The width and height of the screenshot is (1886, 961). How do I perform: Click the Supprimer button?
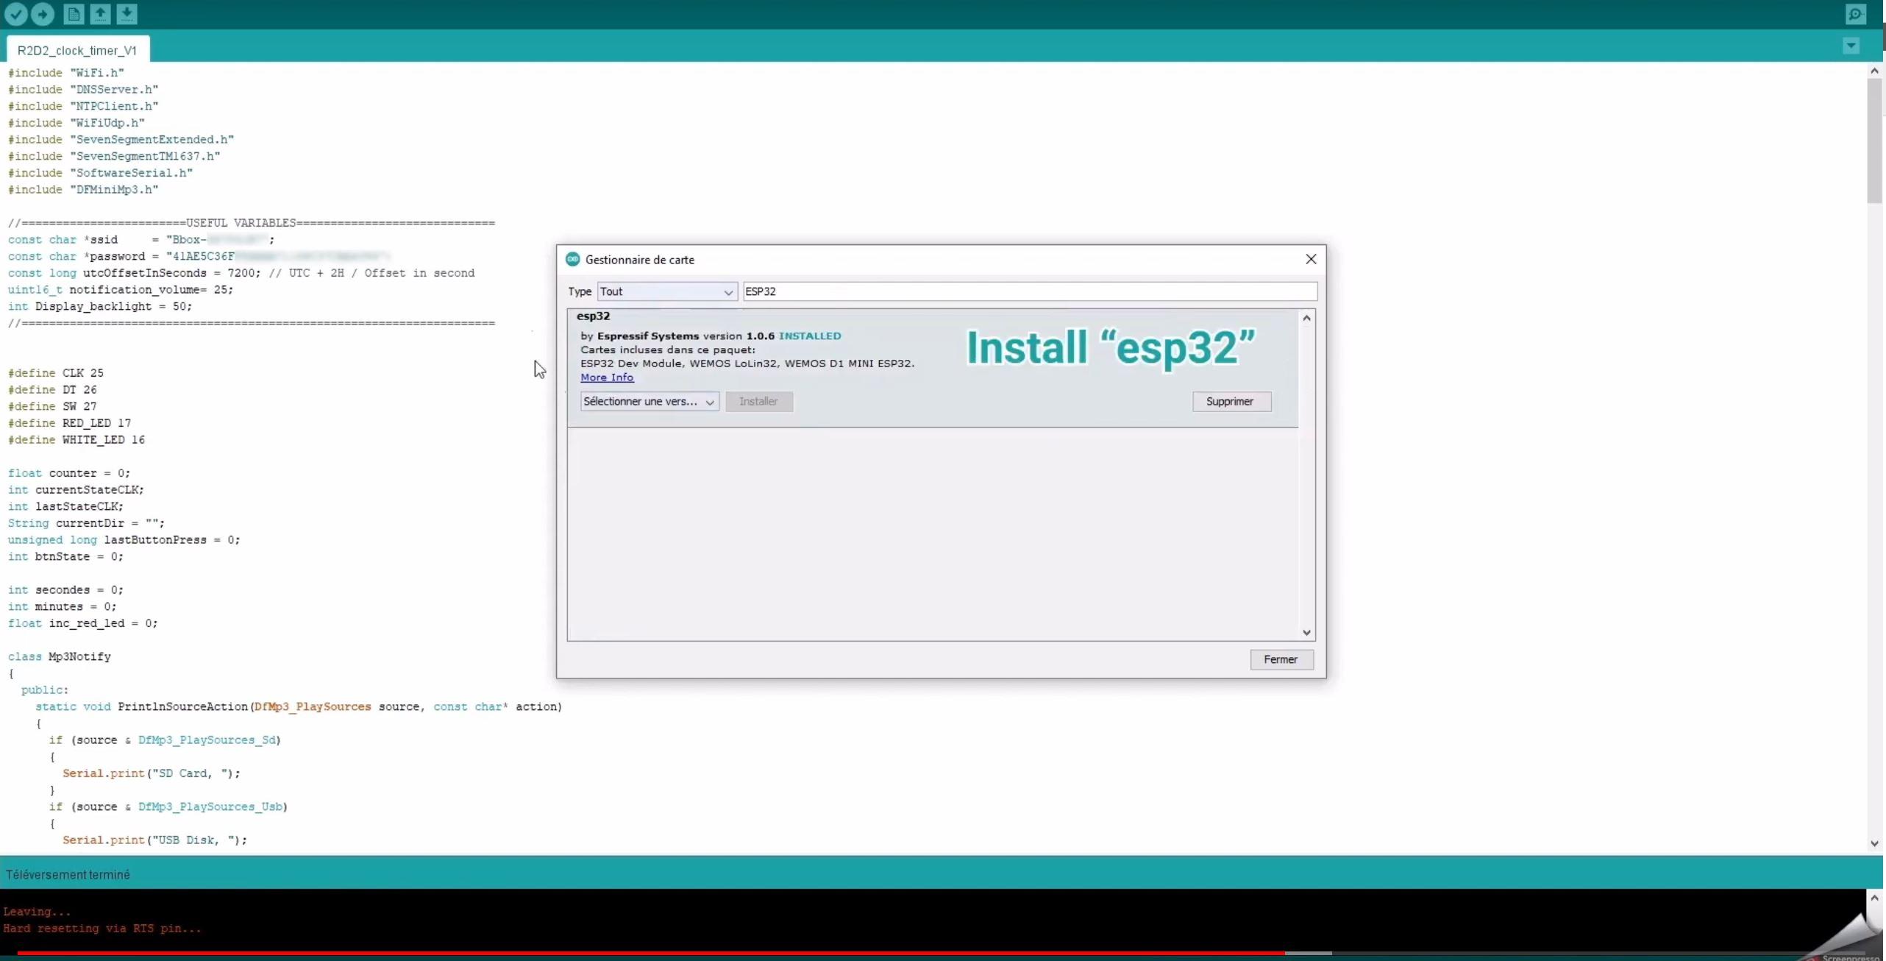coord(1231,402)
